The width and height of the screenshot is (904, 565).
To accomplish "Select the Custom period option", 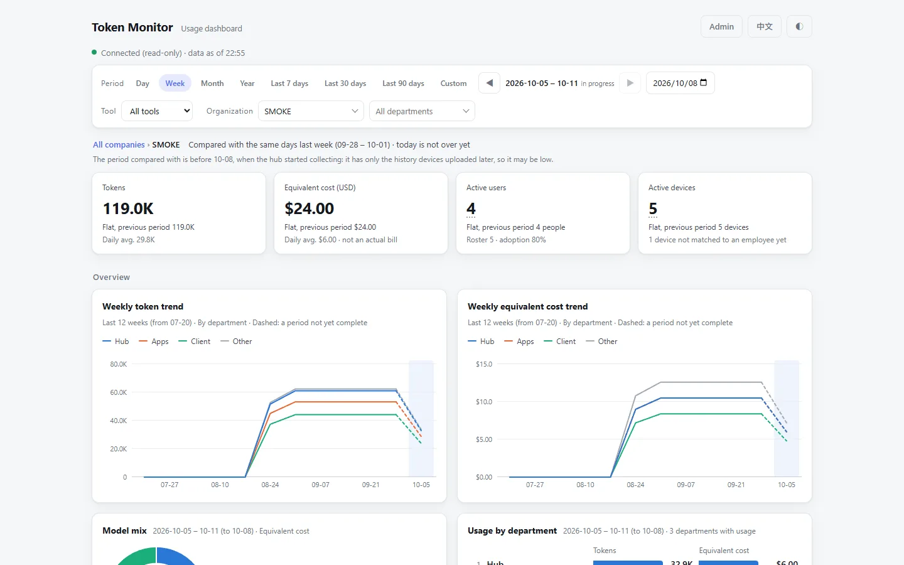I will [453, 83].
